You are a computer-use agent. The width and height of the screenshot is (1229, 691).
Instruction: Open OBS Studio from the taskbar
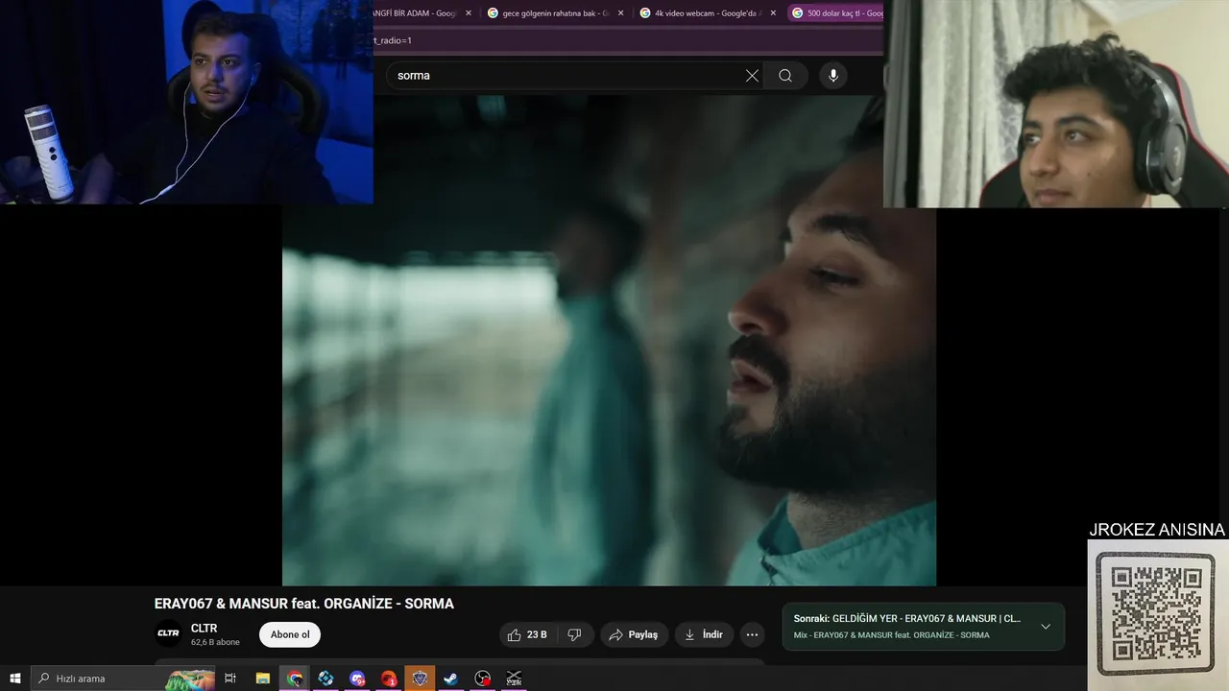482,679
